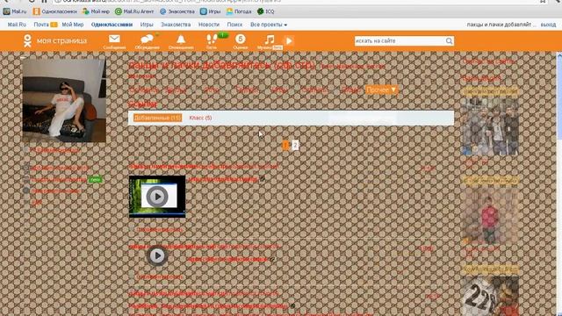The image size is (562, 316).
Task: Click the profile photo on the left
Action: [64, 100]
